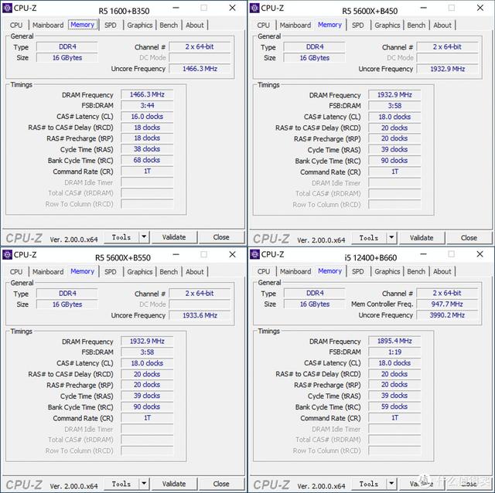Switch to CPU tab in R5 5600X+B450 window
495x493 pixels.
(263, 25)
